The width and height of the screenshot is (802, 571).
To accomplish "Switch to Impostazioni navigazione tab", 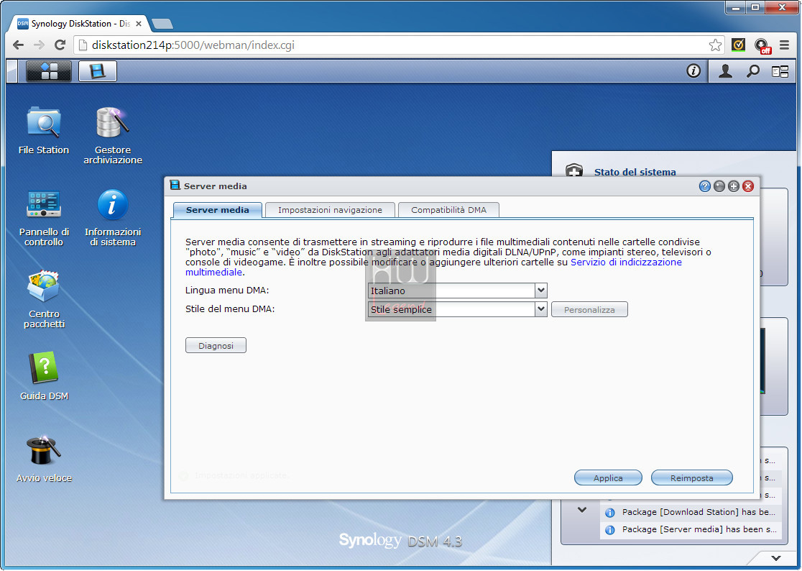I will 330,210.
